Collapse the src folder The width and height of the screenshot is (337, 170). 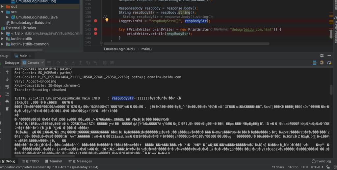pos(2,12)
